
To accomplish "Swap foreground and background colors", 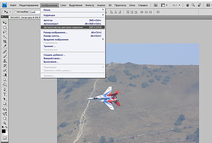I will pyautogui.click(x=6, y=127).
